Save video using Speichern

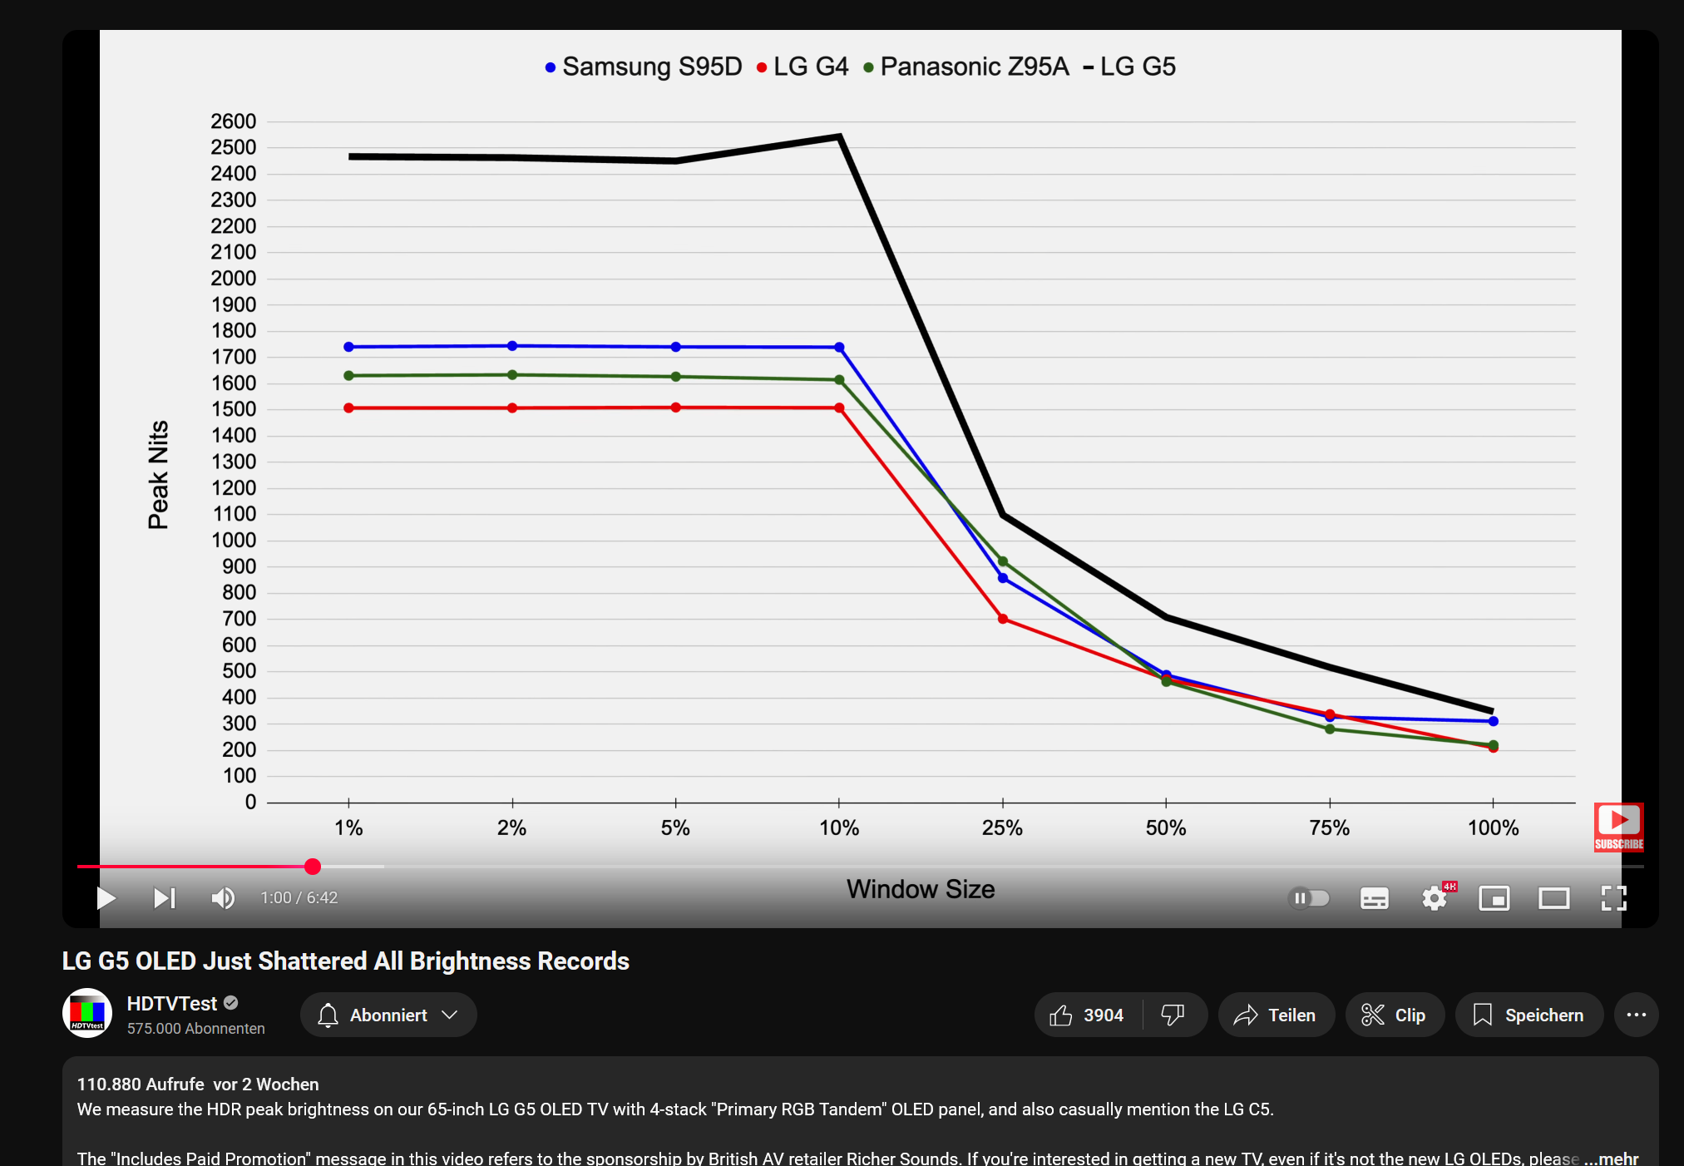click(1528, 1015)
